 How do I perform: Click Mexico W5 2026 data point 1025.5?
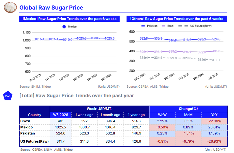point(109,38)
